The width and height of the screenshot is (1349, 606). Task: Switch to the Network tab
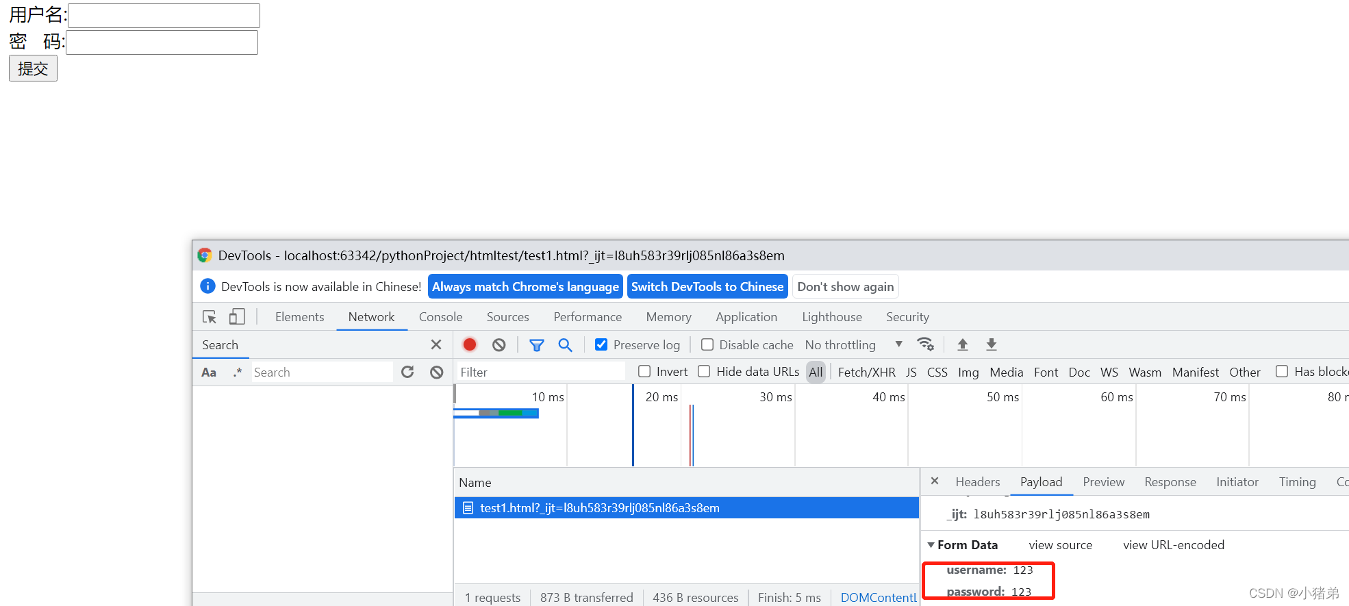pos(371,317)
